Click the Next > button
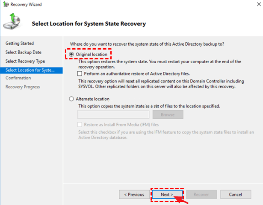 point(167,194)
